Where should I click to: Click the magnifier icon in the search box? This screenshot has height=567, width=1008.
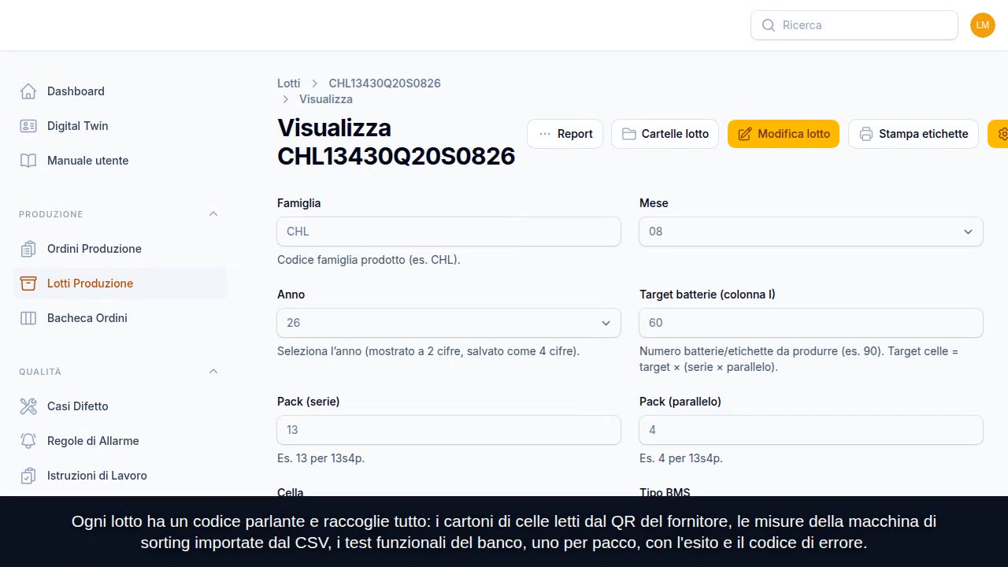point(769,25)
